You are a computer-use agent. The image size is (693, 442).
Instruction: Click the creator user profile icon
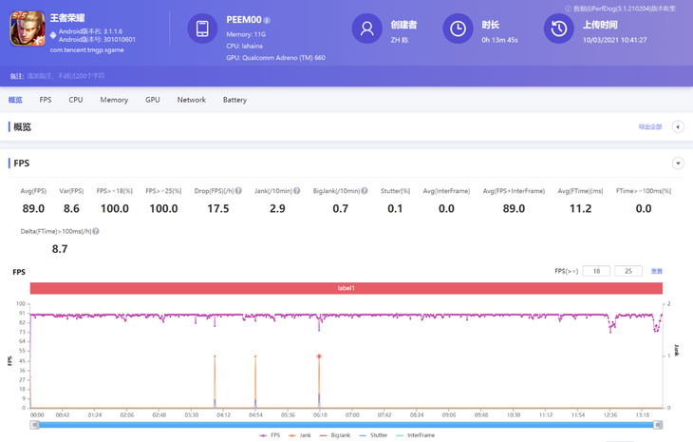366,29
